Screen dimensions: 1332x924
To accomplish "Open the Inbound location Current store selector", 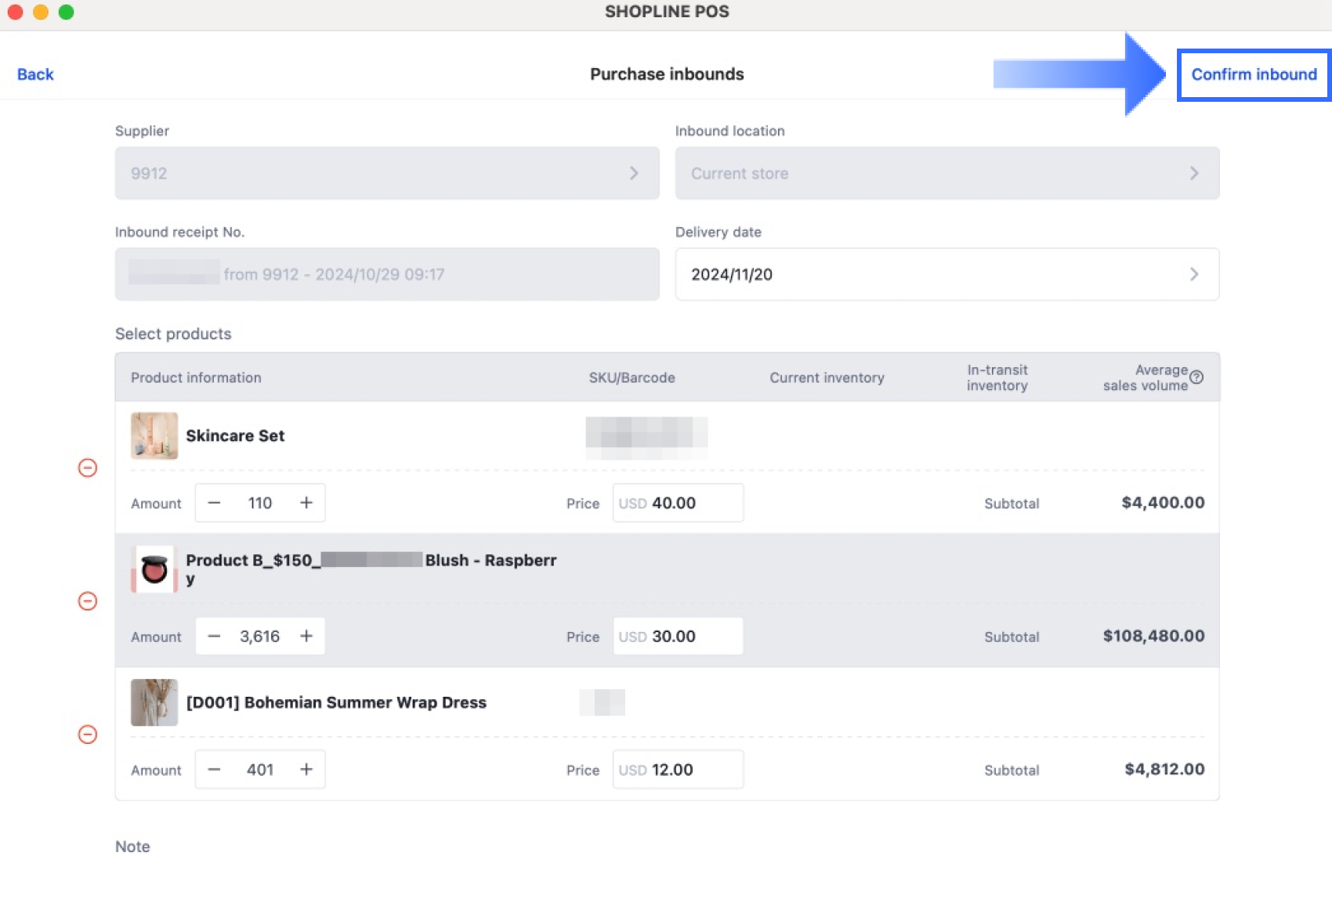I will [x=947, y=173].
